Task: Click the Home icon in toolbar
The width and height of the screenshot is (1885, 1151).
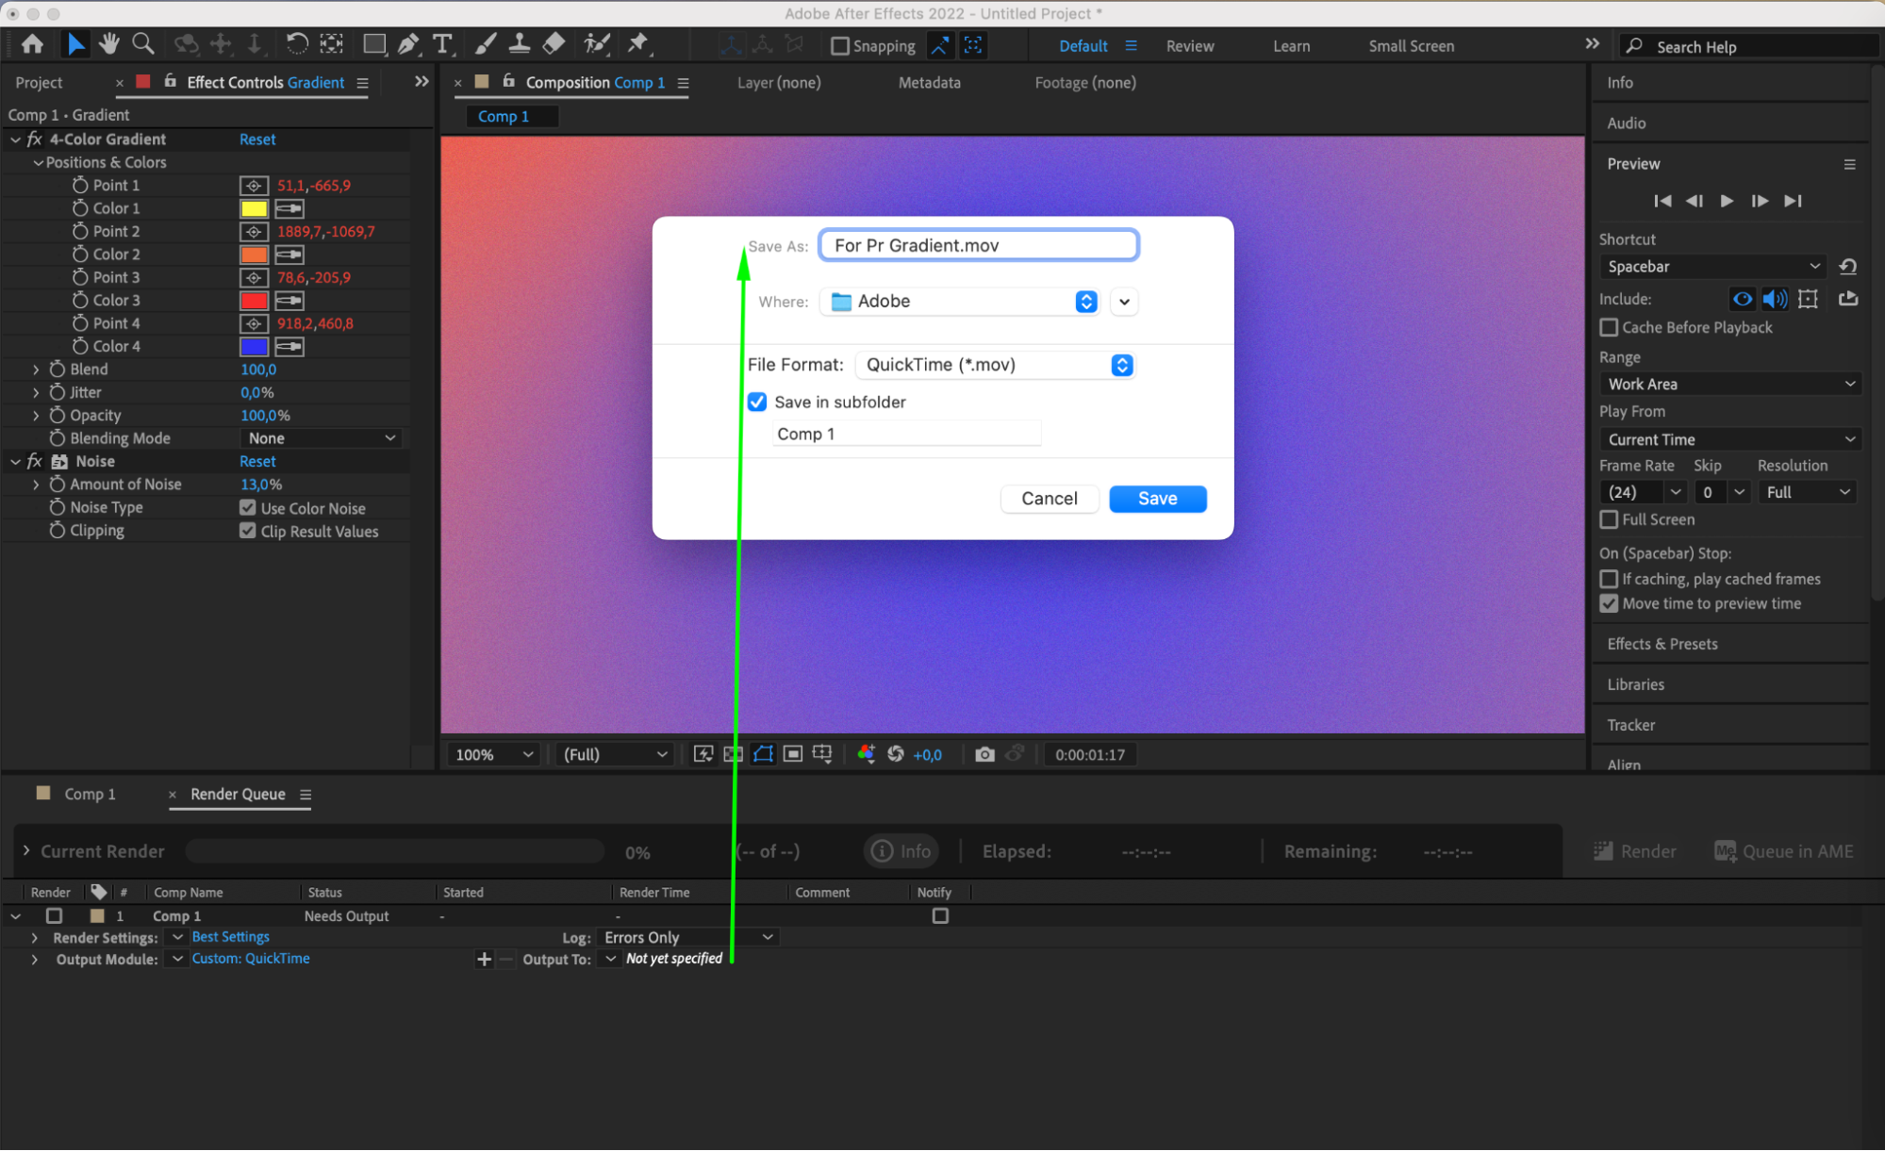Action: pyautogui.click(x=32, y=44)
